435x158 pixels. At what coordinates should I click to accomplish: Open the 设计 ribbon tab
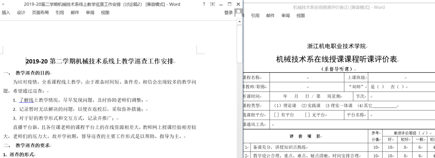tap(21, 13)
